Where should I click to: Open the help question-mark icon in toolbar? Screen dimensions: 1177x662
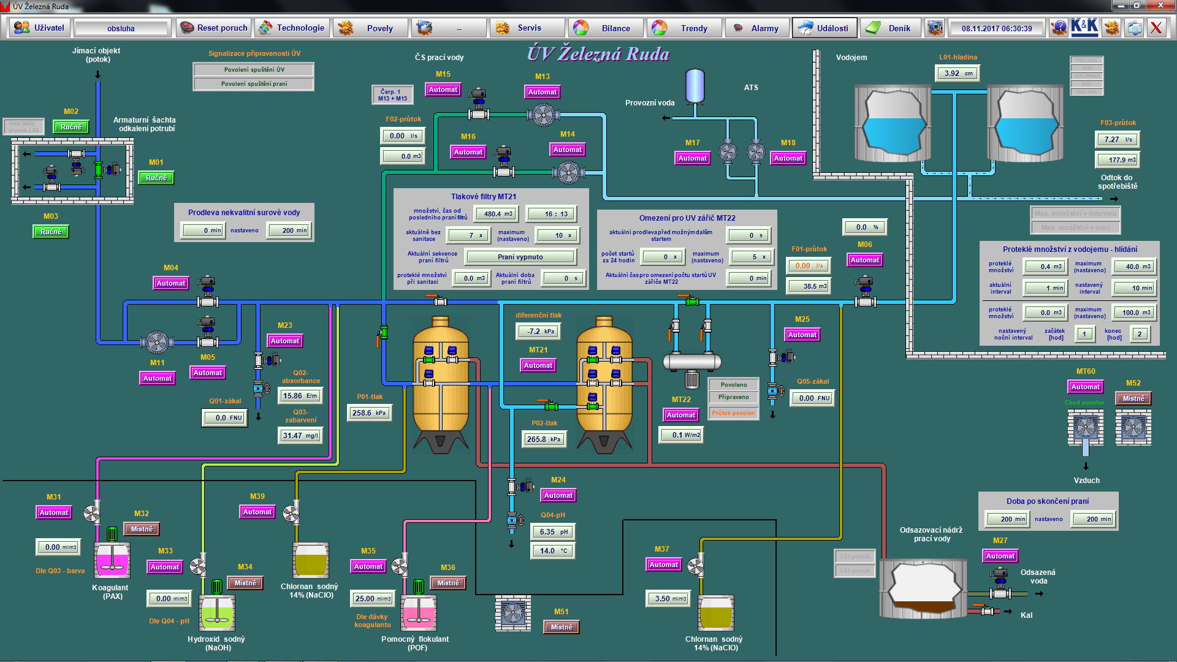[x=1059, y=28]
